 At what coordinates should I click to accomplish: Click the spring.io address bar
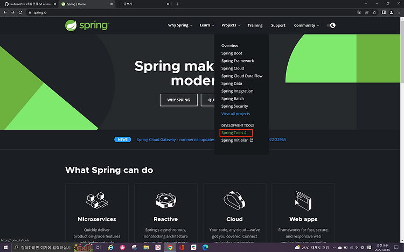tap(191, 12)
